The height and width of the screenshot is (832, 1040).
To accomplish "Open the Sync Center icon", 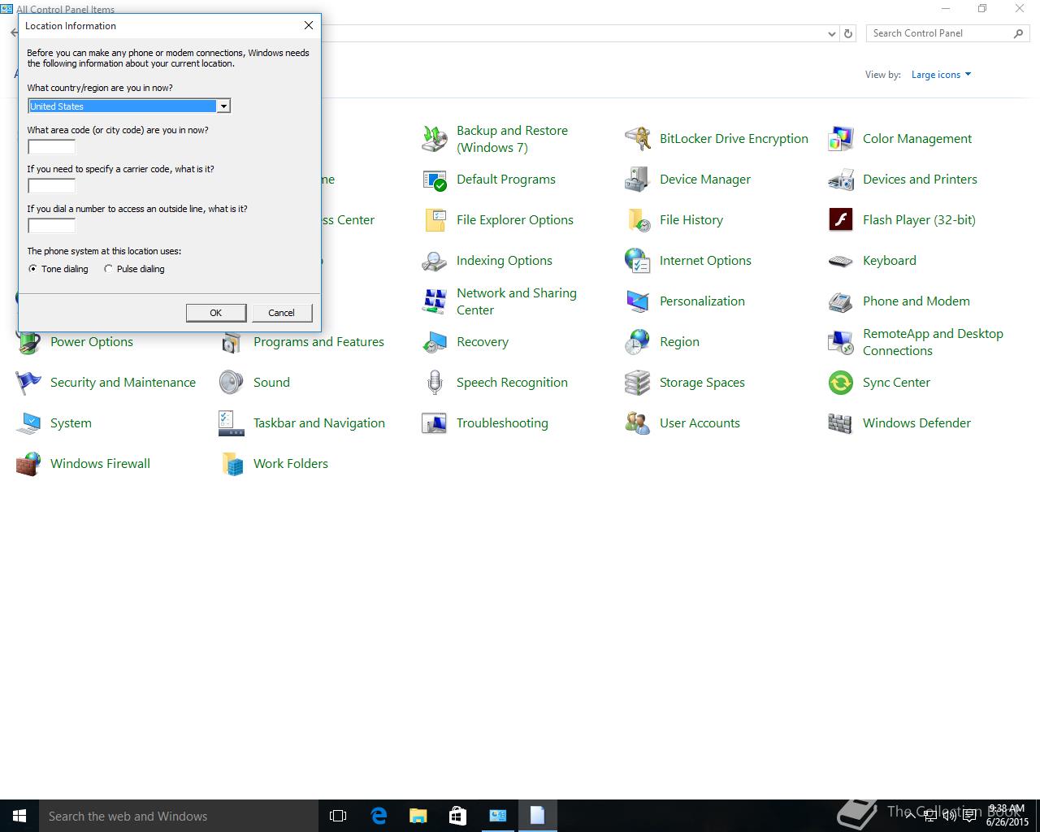I will click(x=841, y=383).
